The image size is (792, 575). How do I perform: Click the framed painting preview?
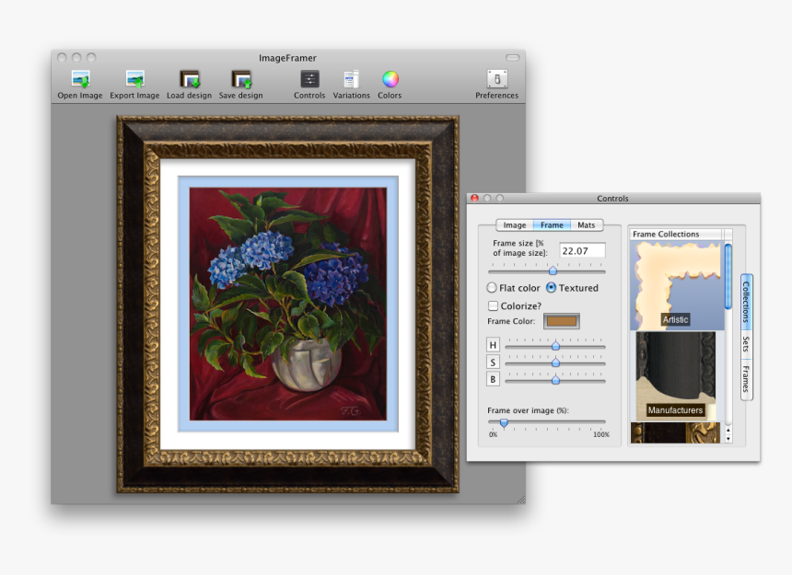[288, 305]
